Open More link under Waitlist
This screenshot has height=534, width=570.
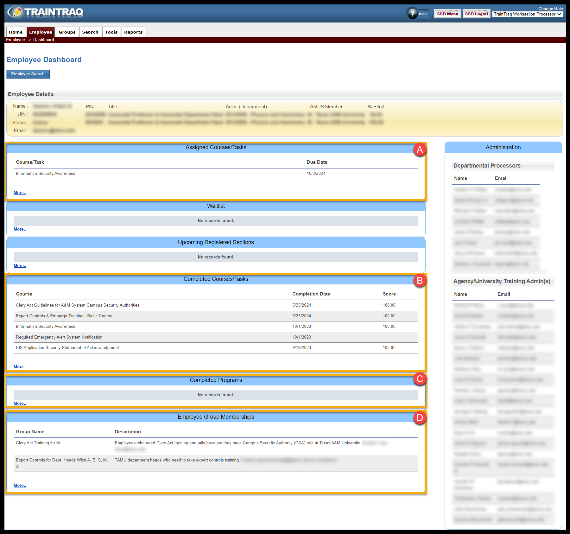[x=20, y=229]
